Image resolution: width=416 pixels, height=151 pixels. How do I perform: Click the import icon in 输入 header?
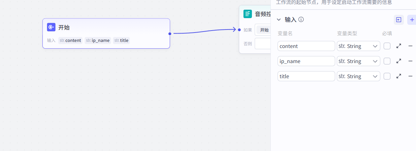point(398,20)
